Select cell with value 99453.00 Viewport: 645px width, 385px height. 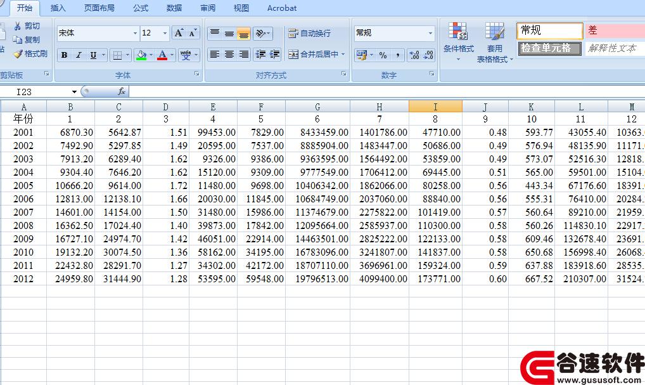click(213, 133)
